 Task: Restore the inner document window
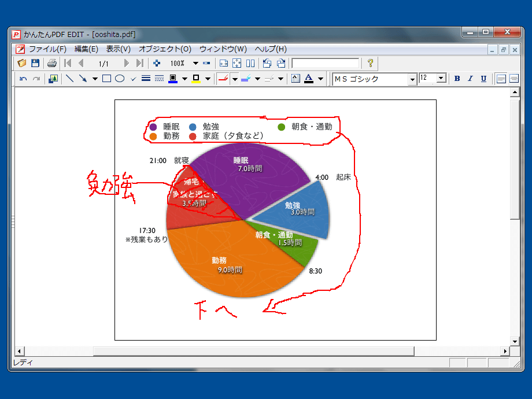(504, 50)
